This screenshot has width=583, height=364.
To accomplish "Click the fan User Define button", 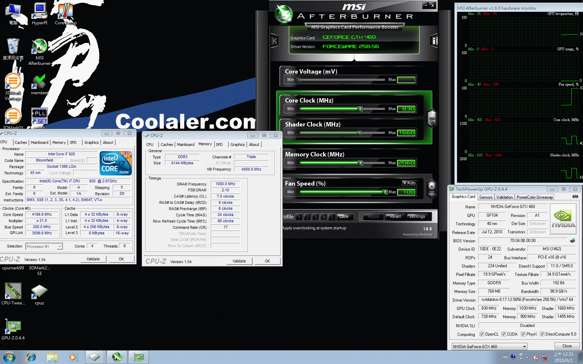I will [431, 189].
